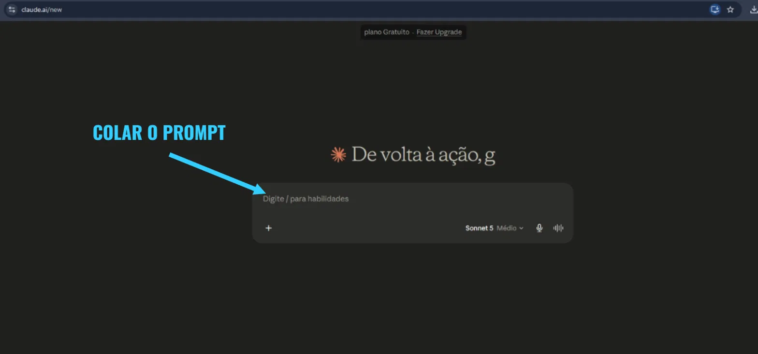Select the claude.ai/new address bar text
This screenshot has width=758, height=354.
point(42,10)
